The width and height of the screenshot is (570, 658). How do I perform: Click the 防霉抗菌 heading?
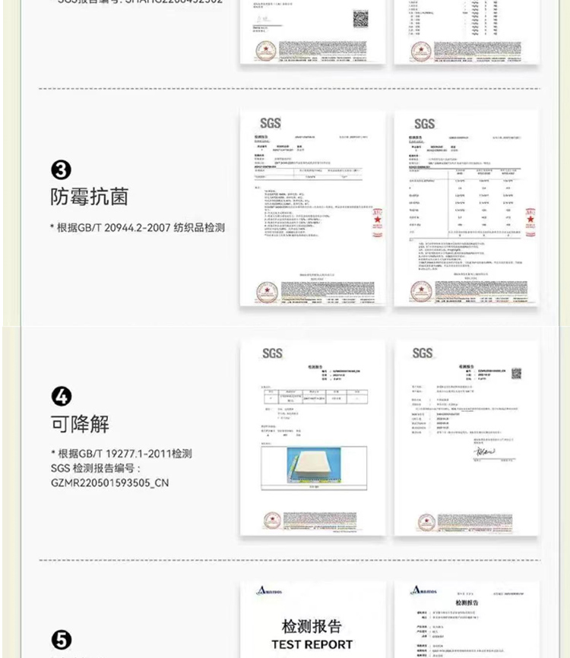pyautogui.click(x=89, y=198)
